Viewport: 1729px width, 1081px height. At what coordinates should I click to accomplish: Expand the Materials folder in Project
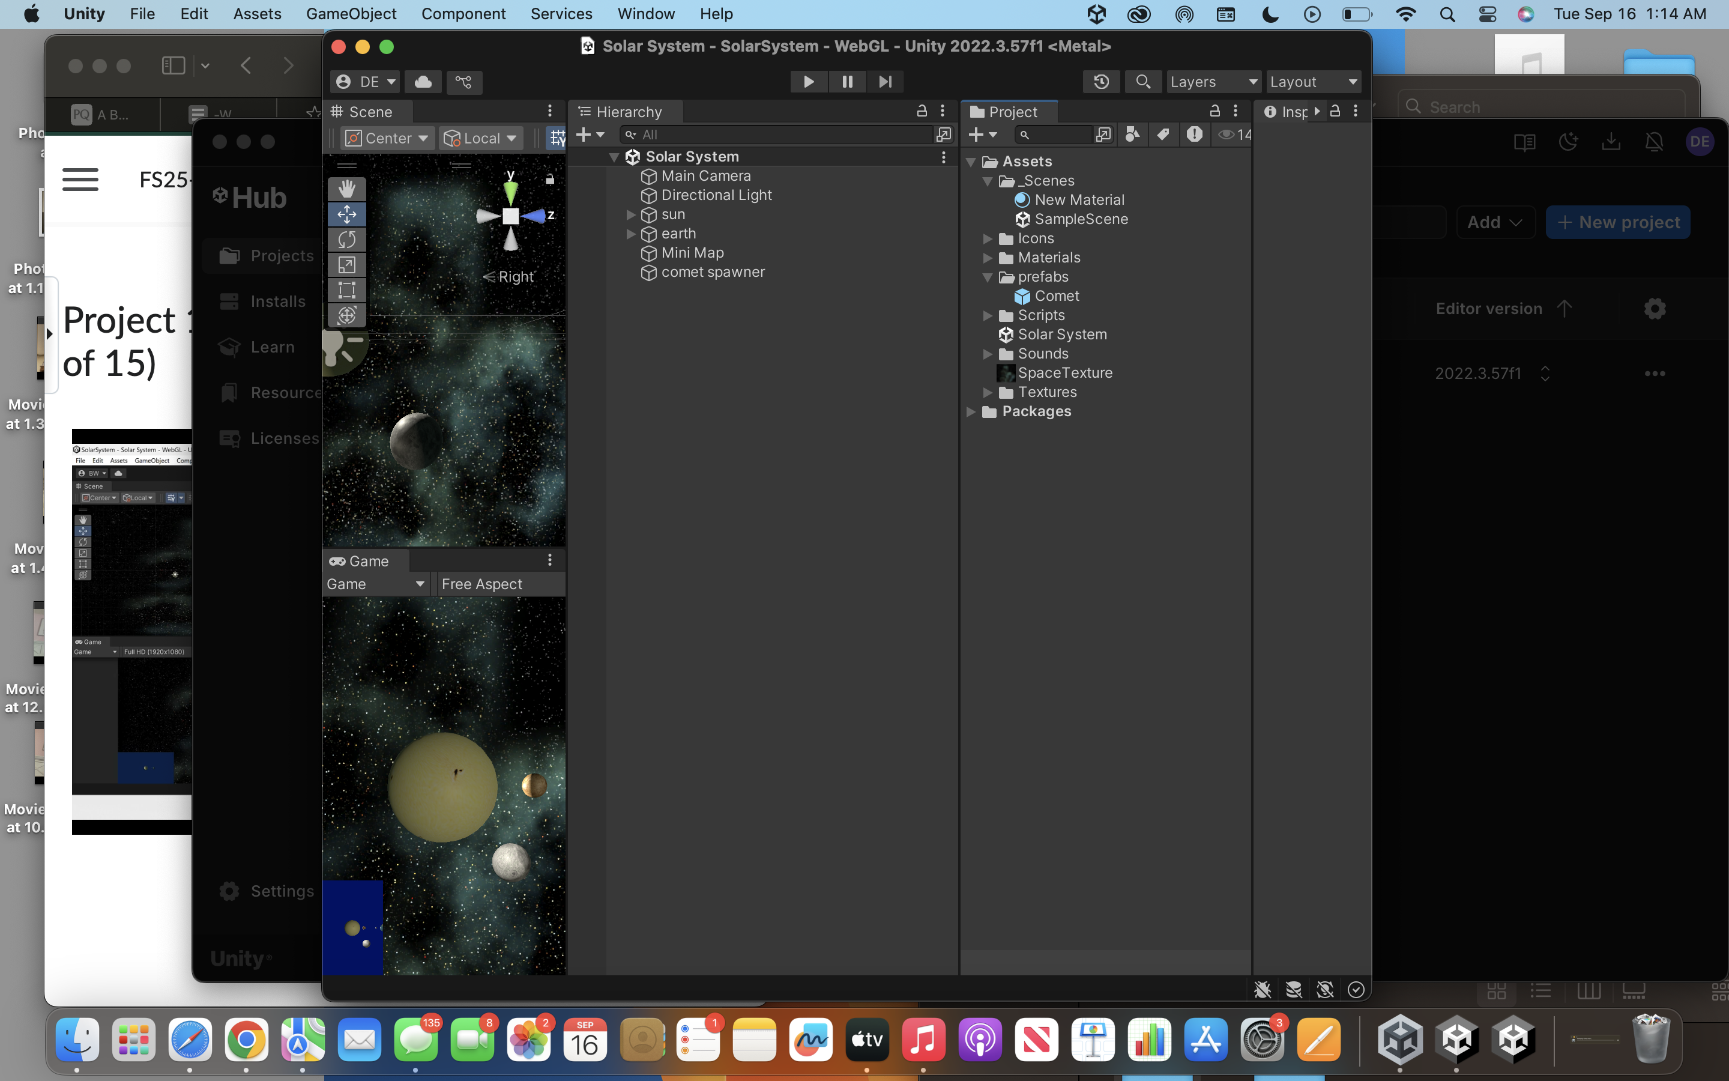point(988,258)
